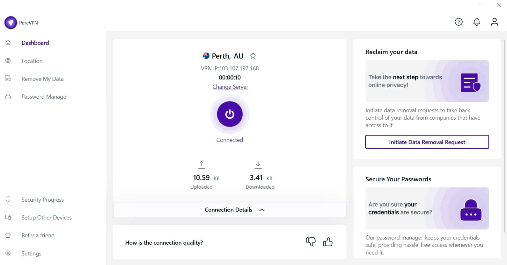The width and height of the screenshot is (507, 265).
Task: Click 'How is the connection quality?' text
Action: click(164, 243)
